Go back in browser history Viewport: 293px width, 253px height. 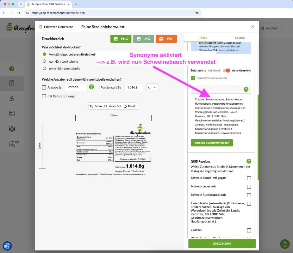tap(4, 13)
